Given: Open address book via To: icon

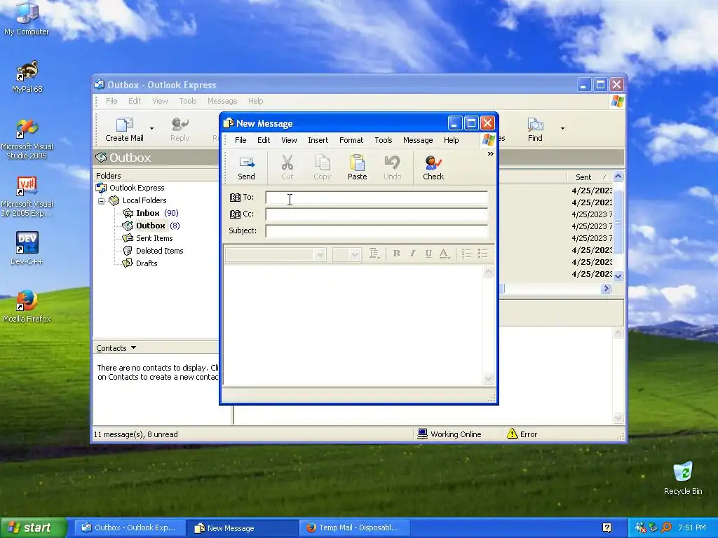Looking at the screenshot, I should (x=235, y=197).
